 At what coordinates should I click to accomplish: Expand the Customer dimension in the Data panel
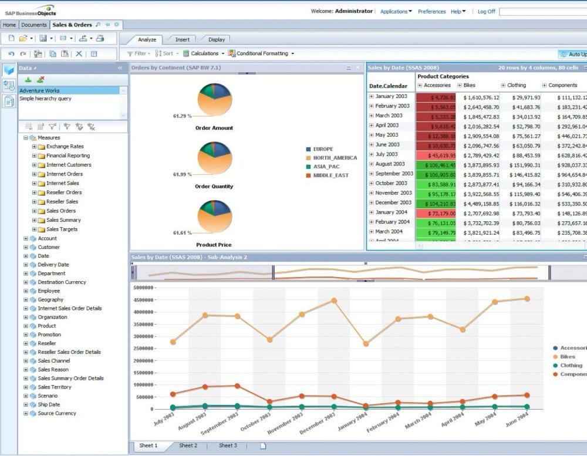[25, 247]
